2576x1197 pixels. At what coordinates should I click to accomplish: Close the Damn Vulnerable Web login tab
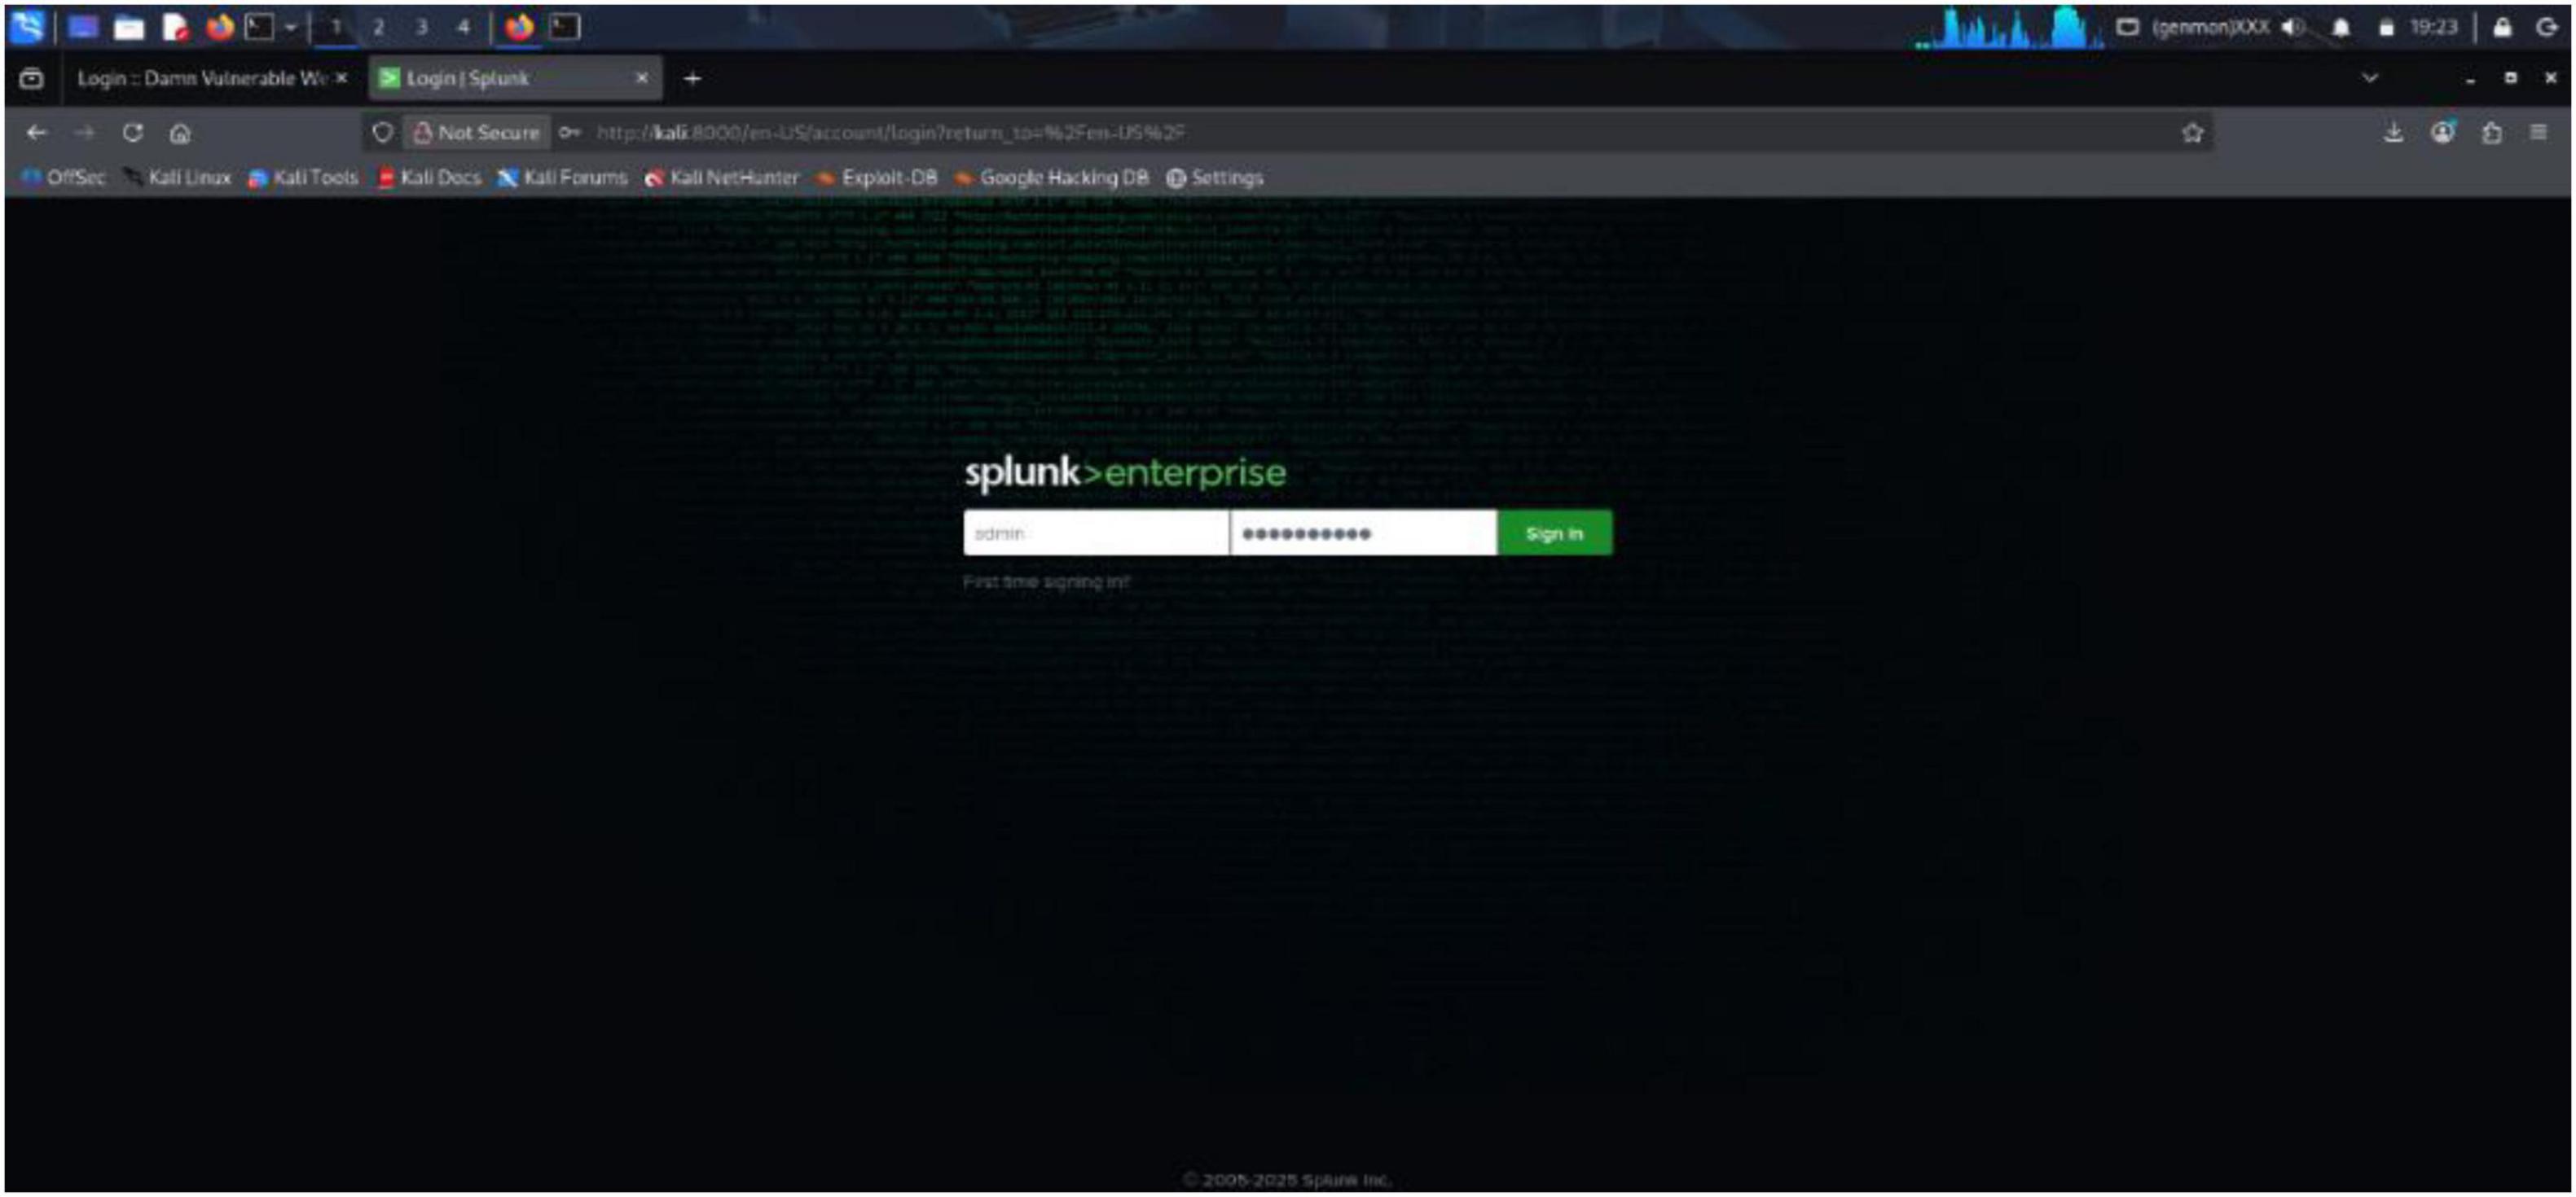(341, 77)
